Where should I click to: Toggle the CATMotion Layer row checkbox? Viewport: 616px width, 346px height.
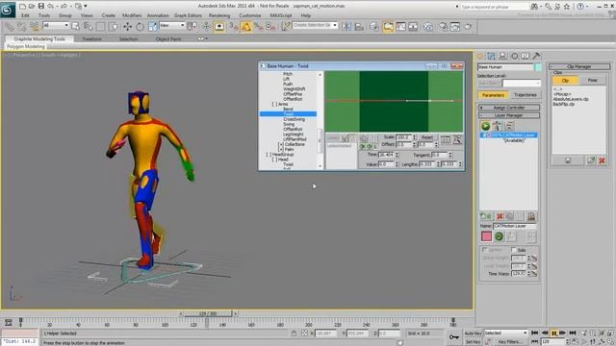pyautogui.click(x=483, y=135)
